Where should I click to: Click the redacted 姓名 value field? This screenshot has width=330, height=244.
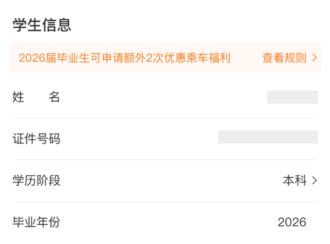click(x=292, y=97)
